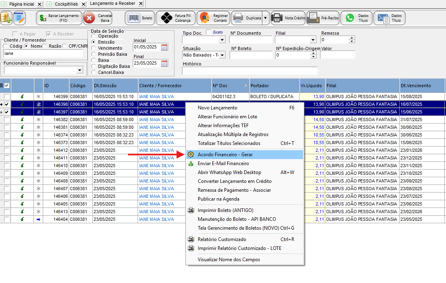Choose Abrir WhatsApp Web Desktop menu item
Screen dimensions: 446x283
pyautogui.click(x=245, y=172)
